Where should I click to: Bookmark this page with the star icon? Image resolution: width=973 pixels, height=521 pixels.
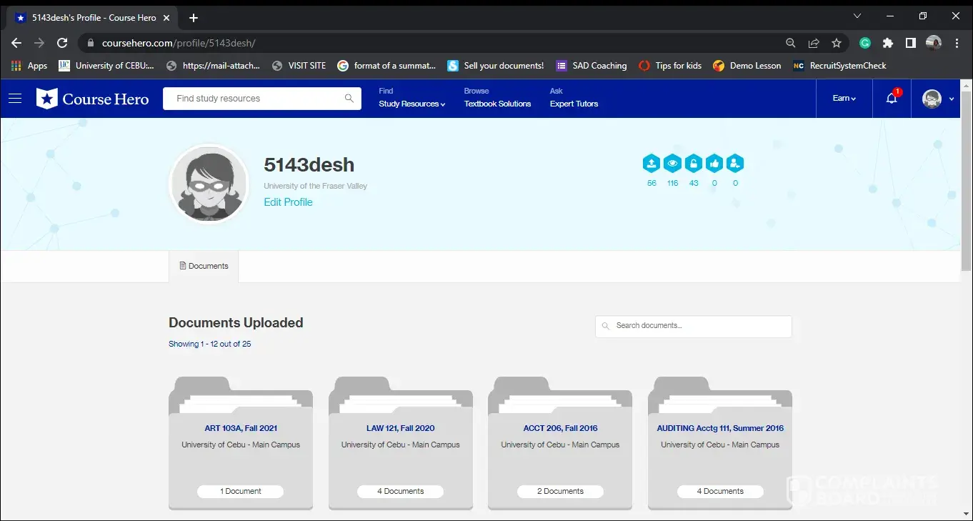click(x=837, y=43)
